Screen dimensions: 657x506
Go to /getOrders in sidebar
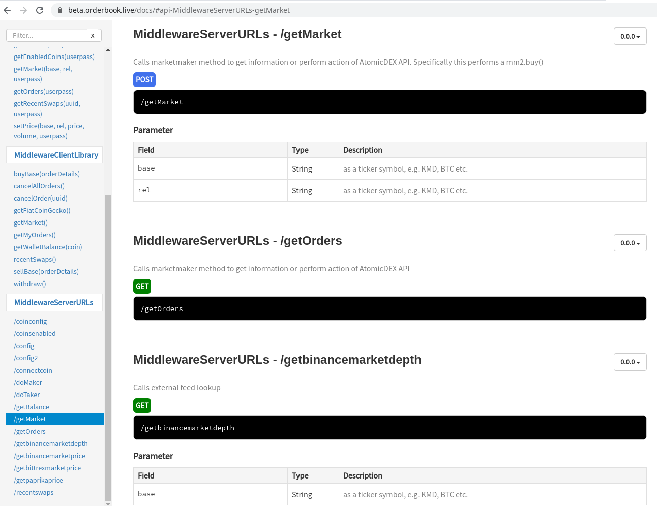(x=31, y=431)
